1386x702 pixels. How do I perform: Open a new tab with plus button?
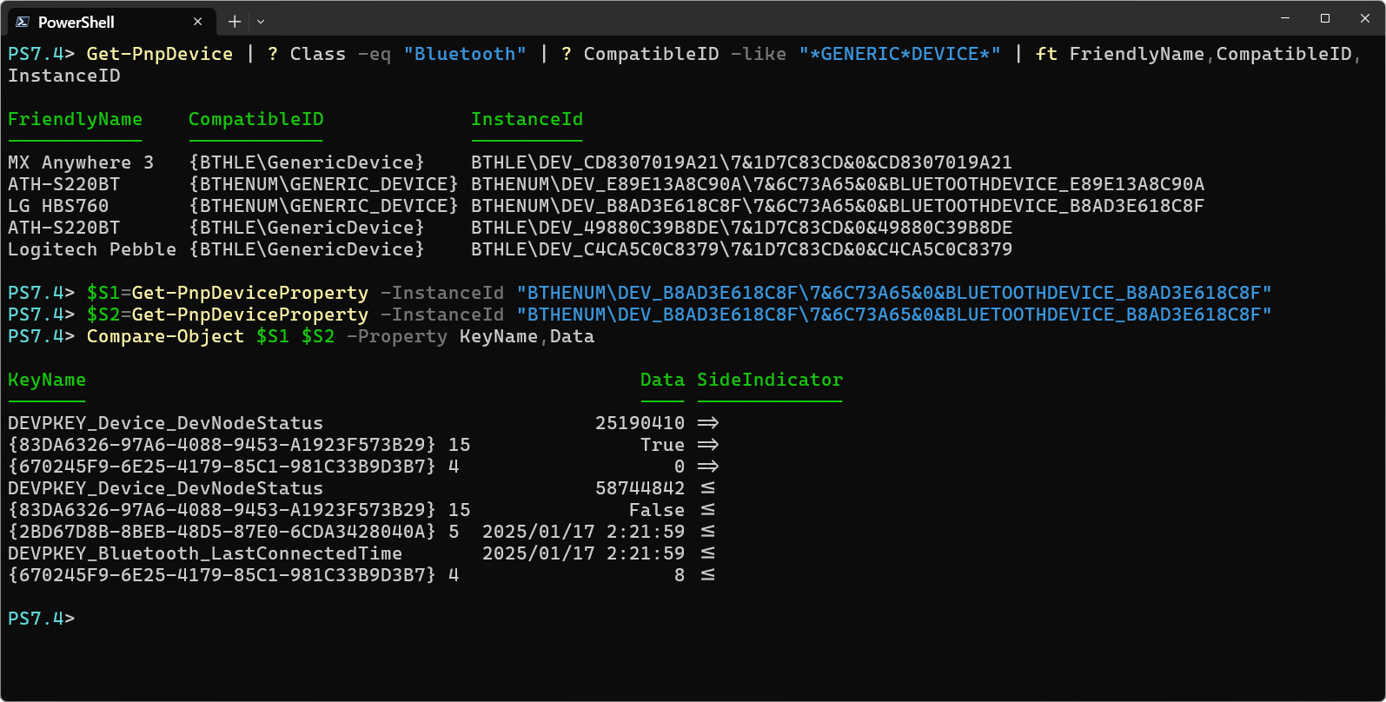(234, 22)
